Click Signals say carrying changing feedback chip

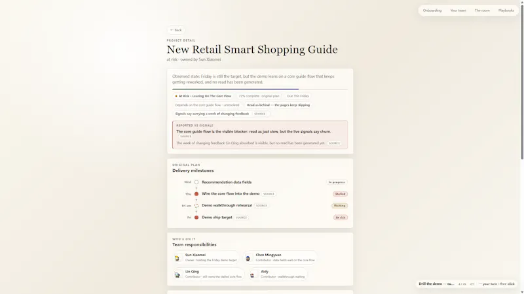click(x=221, y=114)
